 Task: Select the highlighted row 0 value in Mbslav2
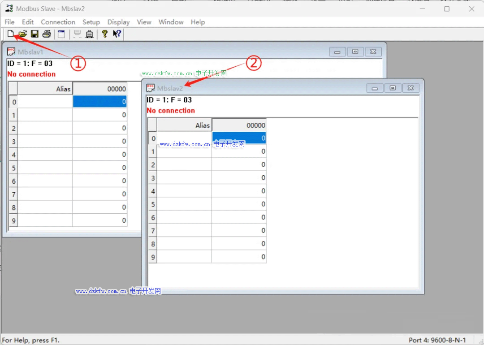tap(239, 138)
